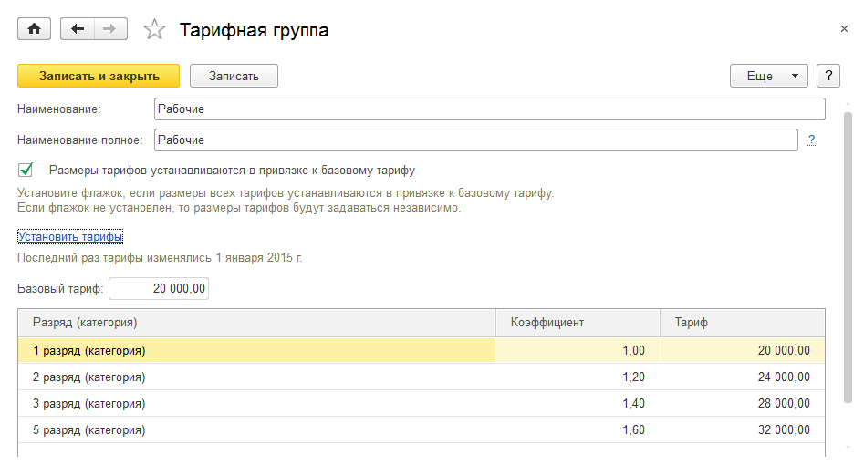Go to the home page icon
This screenshot has height=465, width=864.
pyautogui.click(x=35, y=29)
